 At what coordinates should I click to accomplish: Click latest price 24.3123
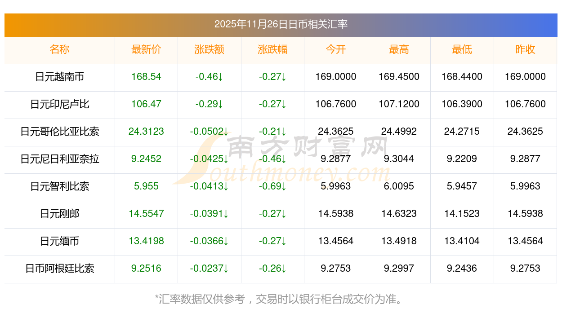pyautogui.click(x=146, y=132)
